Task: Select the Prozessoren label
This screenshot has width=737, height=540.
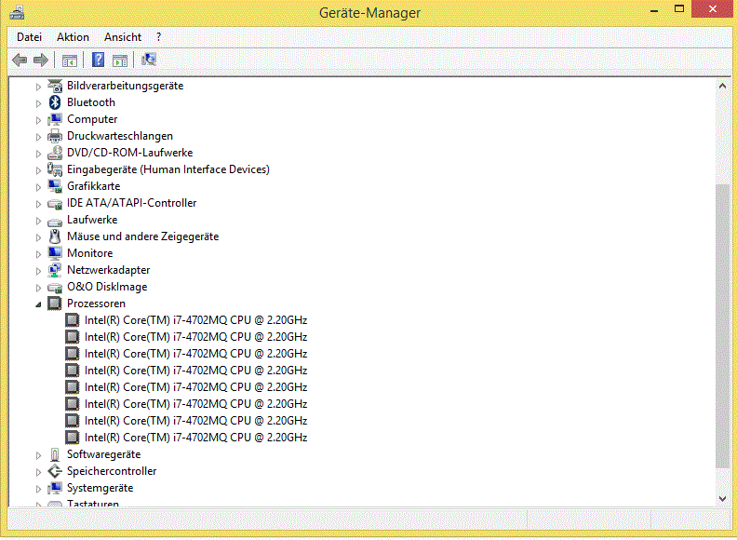Action: [96, 304]
